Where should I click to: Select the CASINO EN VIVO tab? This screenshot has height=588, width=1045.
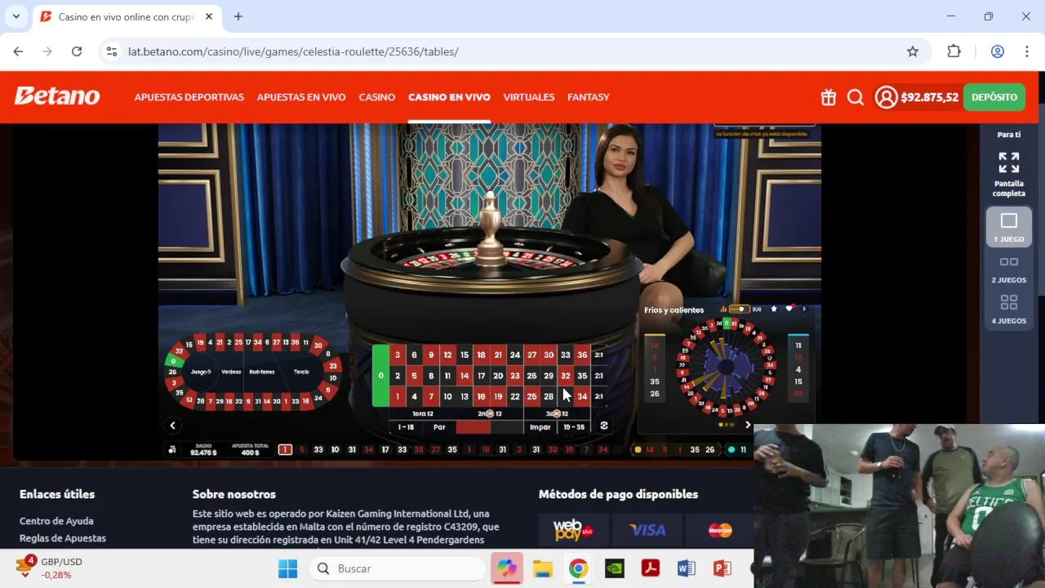449,97
